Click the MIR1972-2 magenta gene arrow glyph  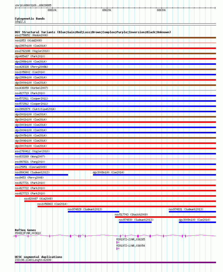[118, 242]
